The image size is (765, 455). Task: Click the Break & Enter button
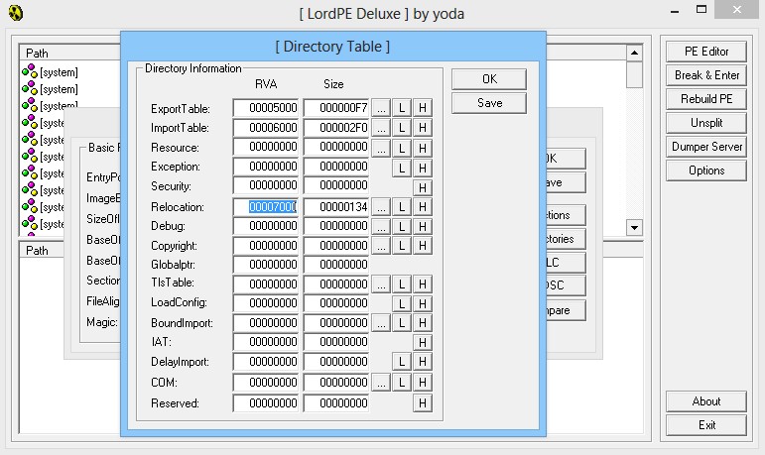tap(706, 75)
